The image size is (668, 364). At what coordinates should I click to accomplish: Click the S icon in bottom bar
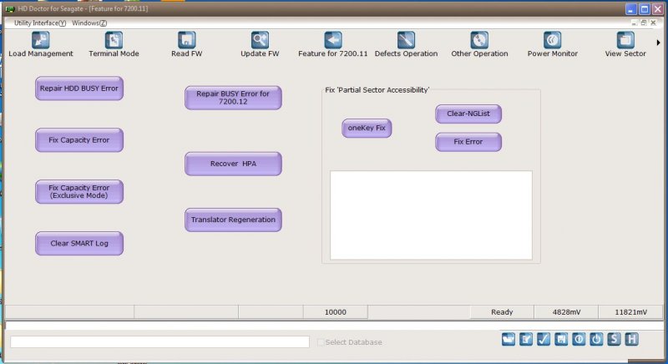pos(614,339)
